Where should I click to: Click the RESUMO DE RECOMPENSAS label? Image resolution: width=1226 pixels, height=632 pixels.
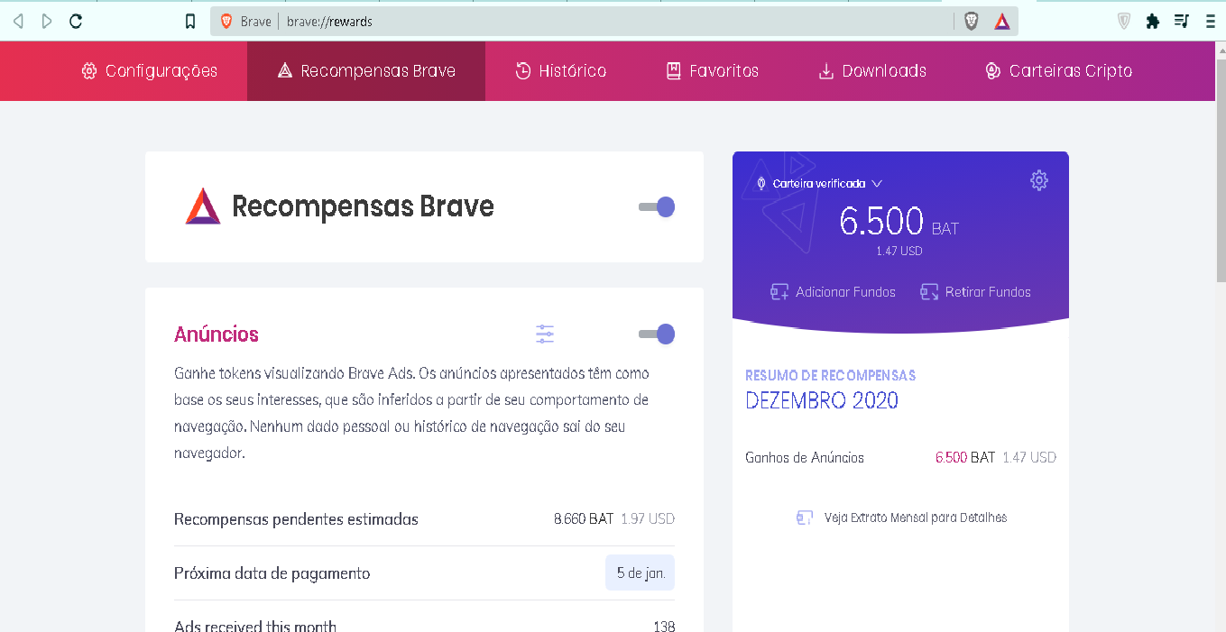tap(831, 375)
